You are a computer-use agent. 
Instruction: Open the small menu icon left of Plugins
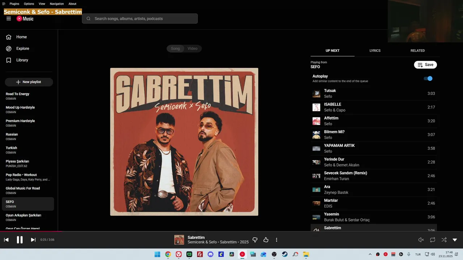point(4,4)
